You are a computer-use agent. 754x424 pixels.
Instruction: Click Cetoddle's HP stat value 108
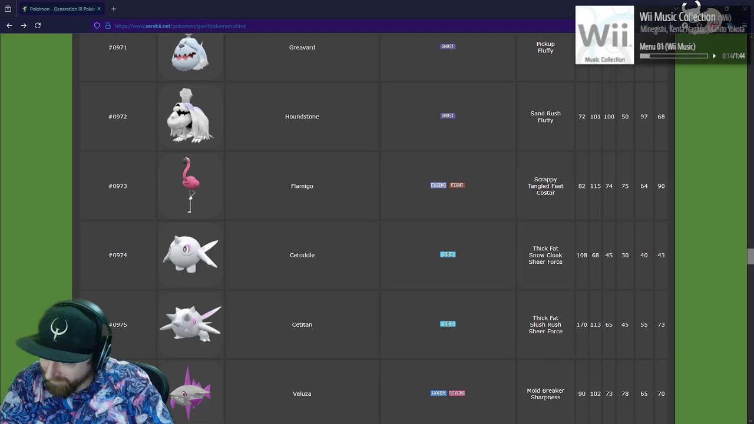[x=582, y=255]
